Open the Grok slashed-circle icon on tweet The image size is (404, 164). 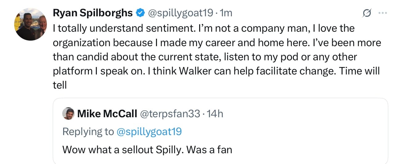367,13
